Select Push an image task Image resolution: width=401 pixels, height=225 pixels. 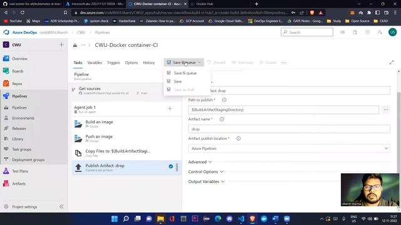127,138
